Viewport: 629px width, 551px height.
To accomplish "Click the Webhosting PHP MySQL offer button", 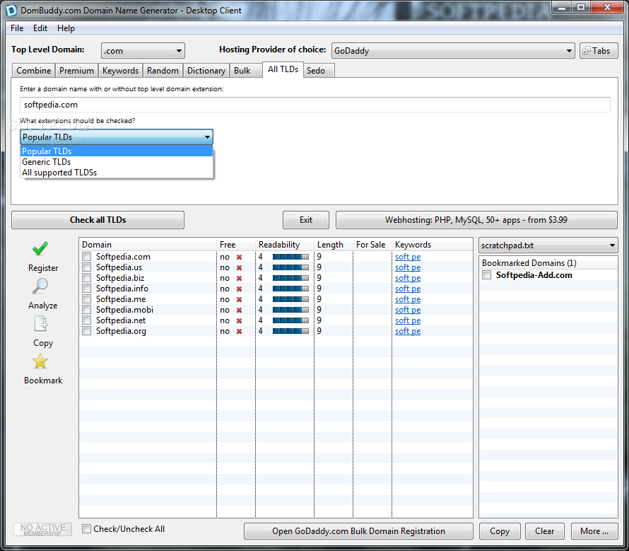I will [476, 220].
